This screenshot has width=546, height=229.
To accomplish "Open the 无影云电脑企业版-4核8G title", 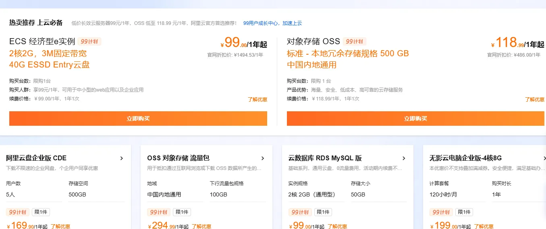I will pos(465,158).
